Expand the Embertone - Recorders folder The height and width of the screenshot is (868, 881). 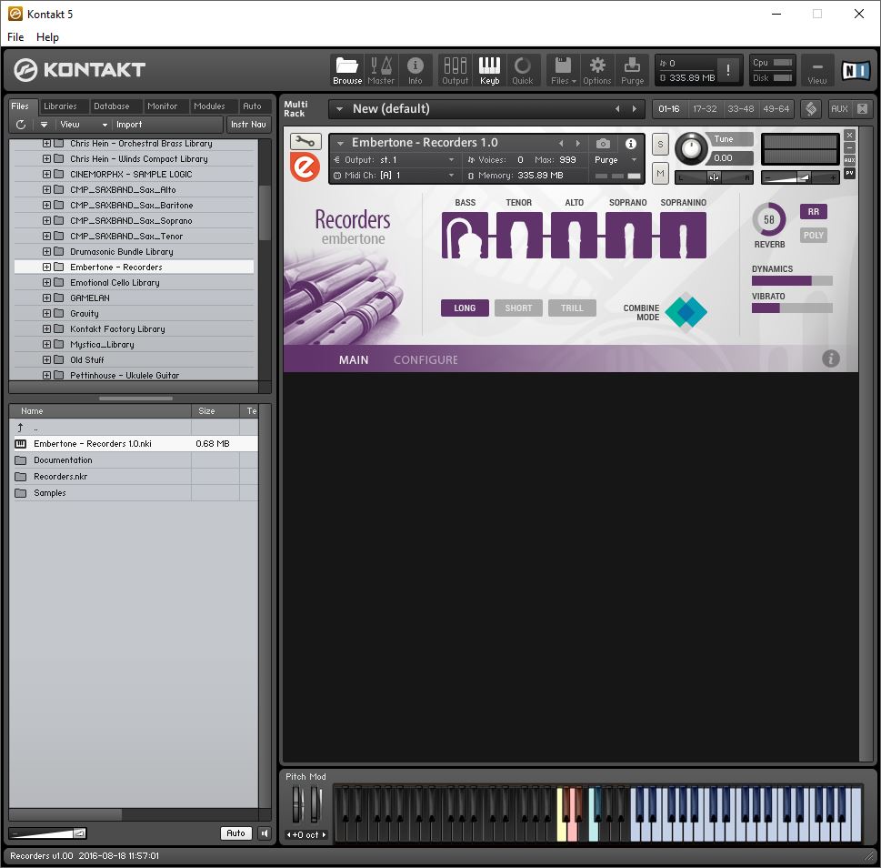(46, 267)
